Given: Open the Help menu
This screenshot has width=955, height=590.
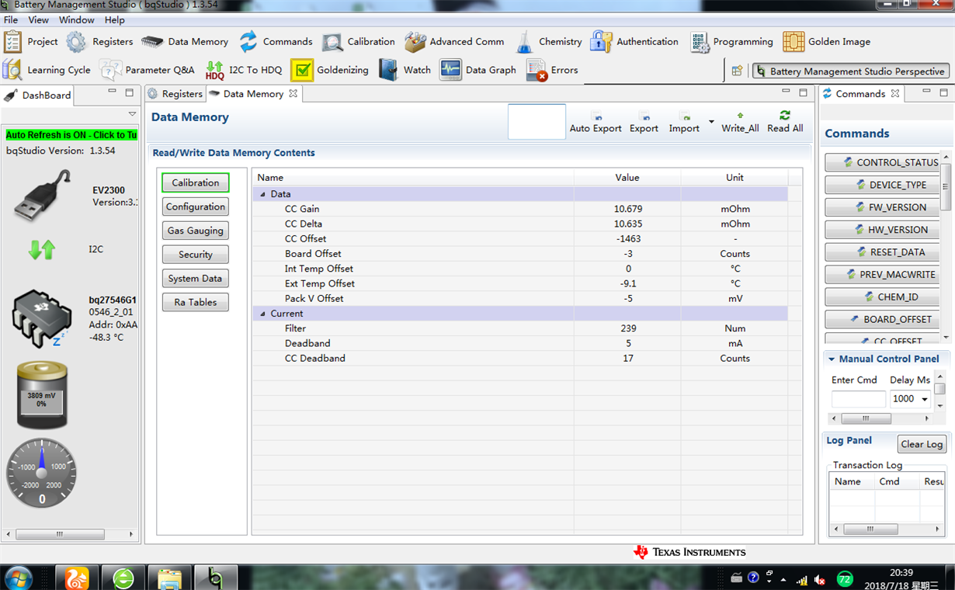Looking at the screenshot, I should tap(115, 19).
